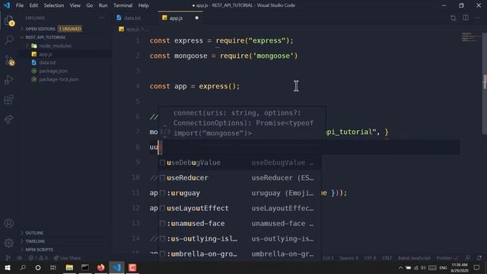Open the Selection menu
The image size is (487, 274).
click(x=54, y=5)
